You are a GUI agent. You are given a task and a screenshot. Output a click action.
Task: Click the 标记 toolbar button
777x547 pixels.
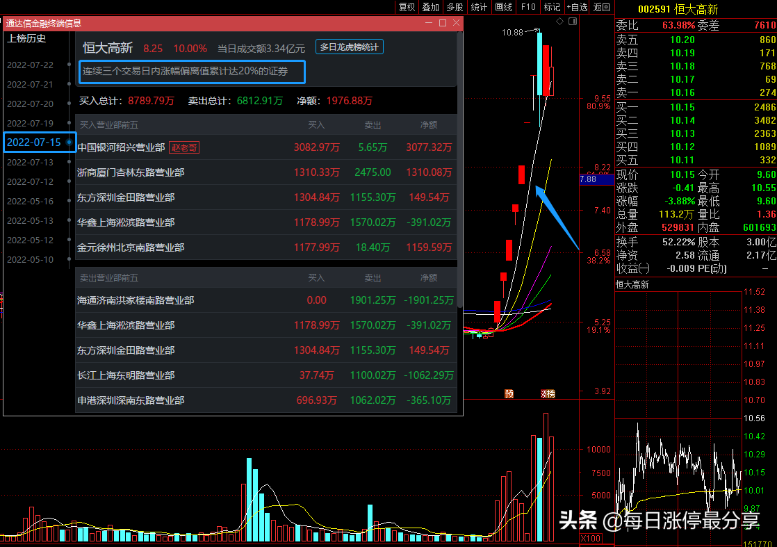click(x=552, y=7)
